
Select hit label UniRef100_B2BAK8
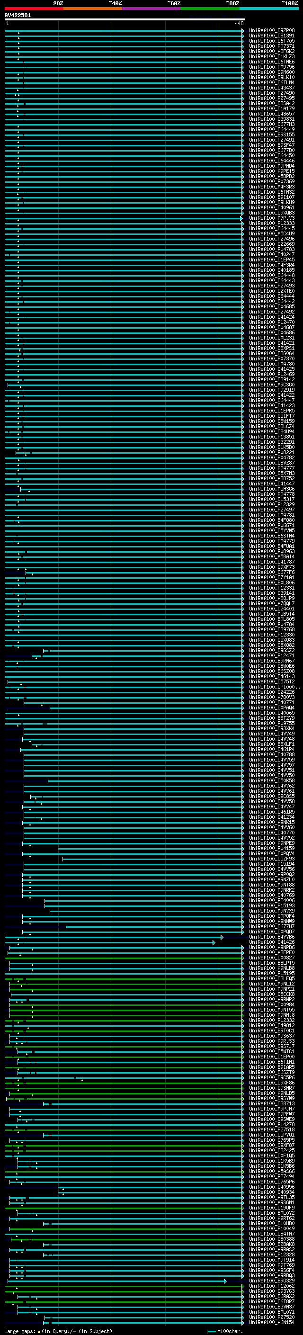[272, 1244]
